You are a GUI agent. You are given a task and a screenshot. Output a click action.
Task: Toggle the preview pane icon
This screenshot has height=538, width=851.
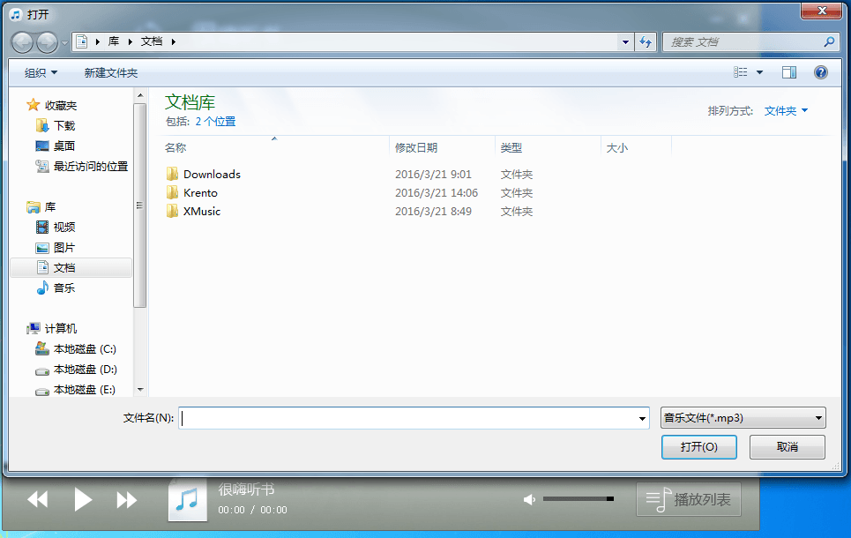click(x=789, y=72)
